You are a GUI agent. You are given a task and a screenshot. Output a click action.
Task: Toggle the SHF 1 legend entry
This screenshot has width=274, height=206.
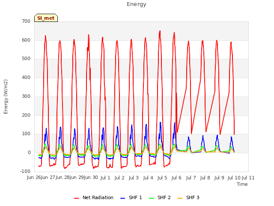(x=131, y=197)
